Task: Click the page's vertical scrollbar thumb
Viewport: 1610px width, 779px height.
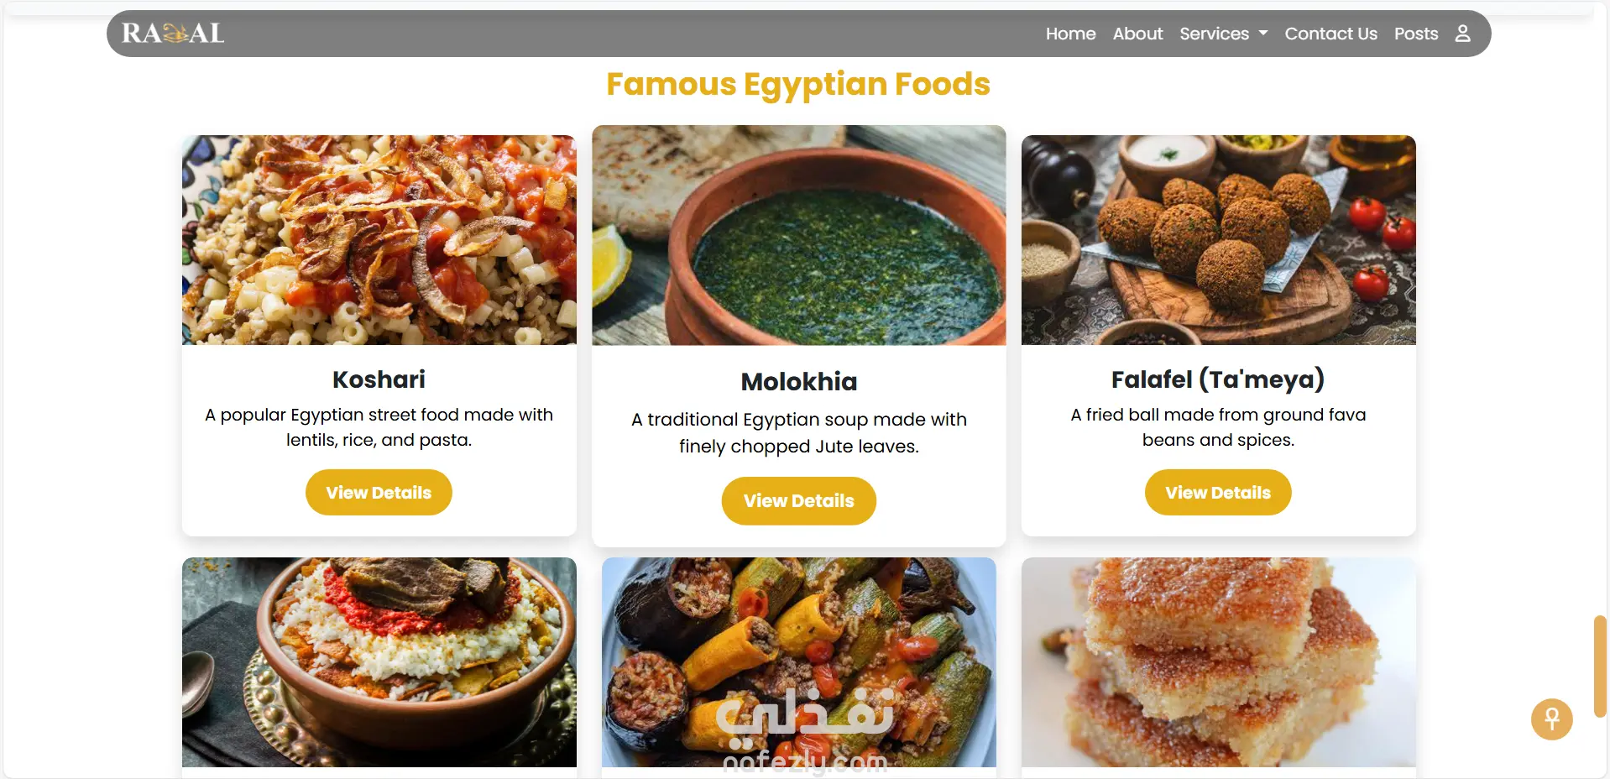Action: 1600,666
